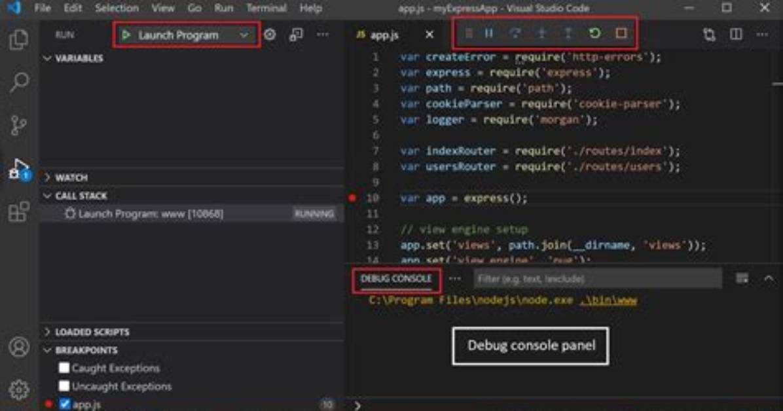Viewport: 783px width, 411px height.
Task: Open the Accounts menu icon
Action: click(x=19, y=347)
